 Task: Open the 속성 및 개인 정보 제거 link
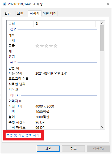23,135
